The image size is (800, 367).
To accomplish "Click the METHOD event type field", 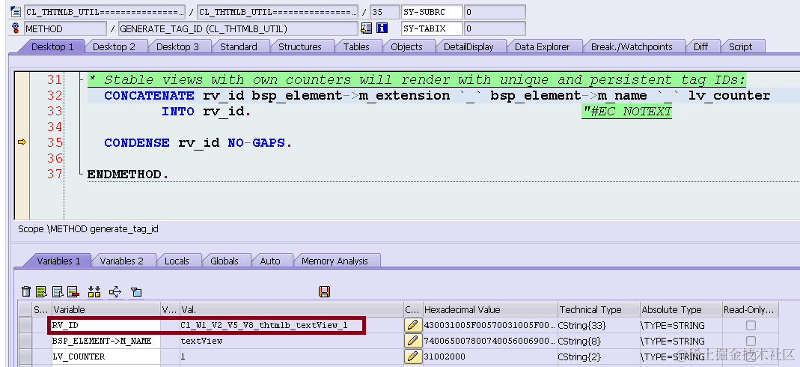I will pos(65,28).
